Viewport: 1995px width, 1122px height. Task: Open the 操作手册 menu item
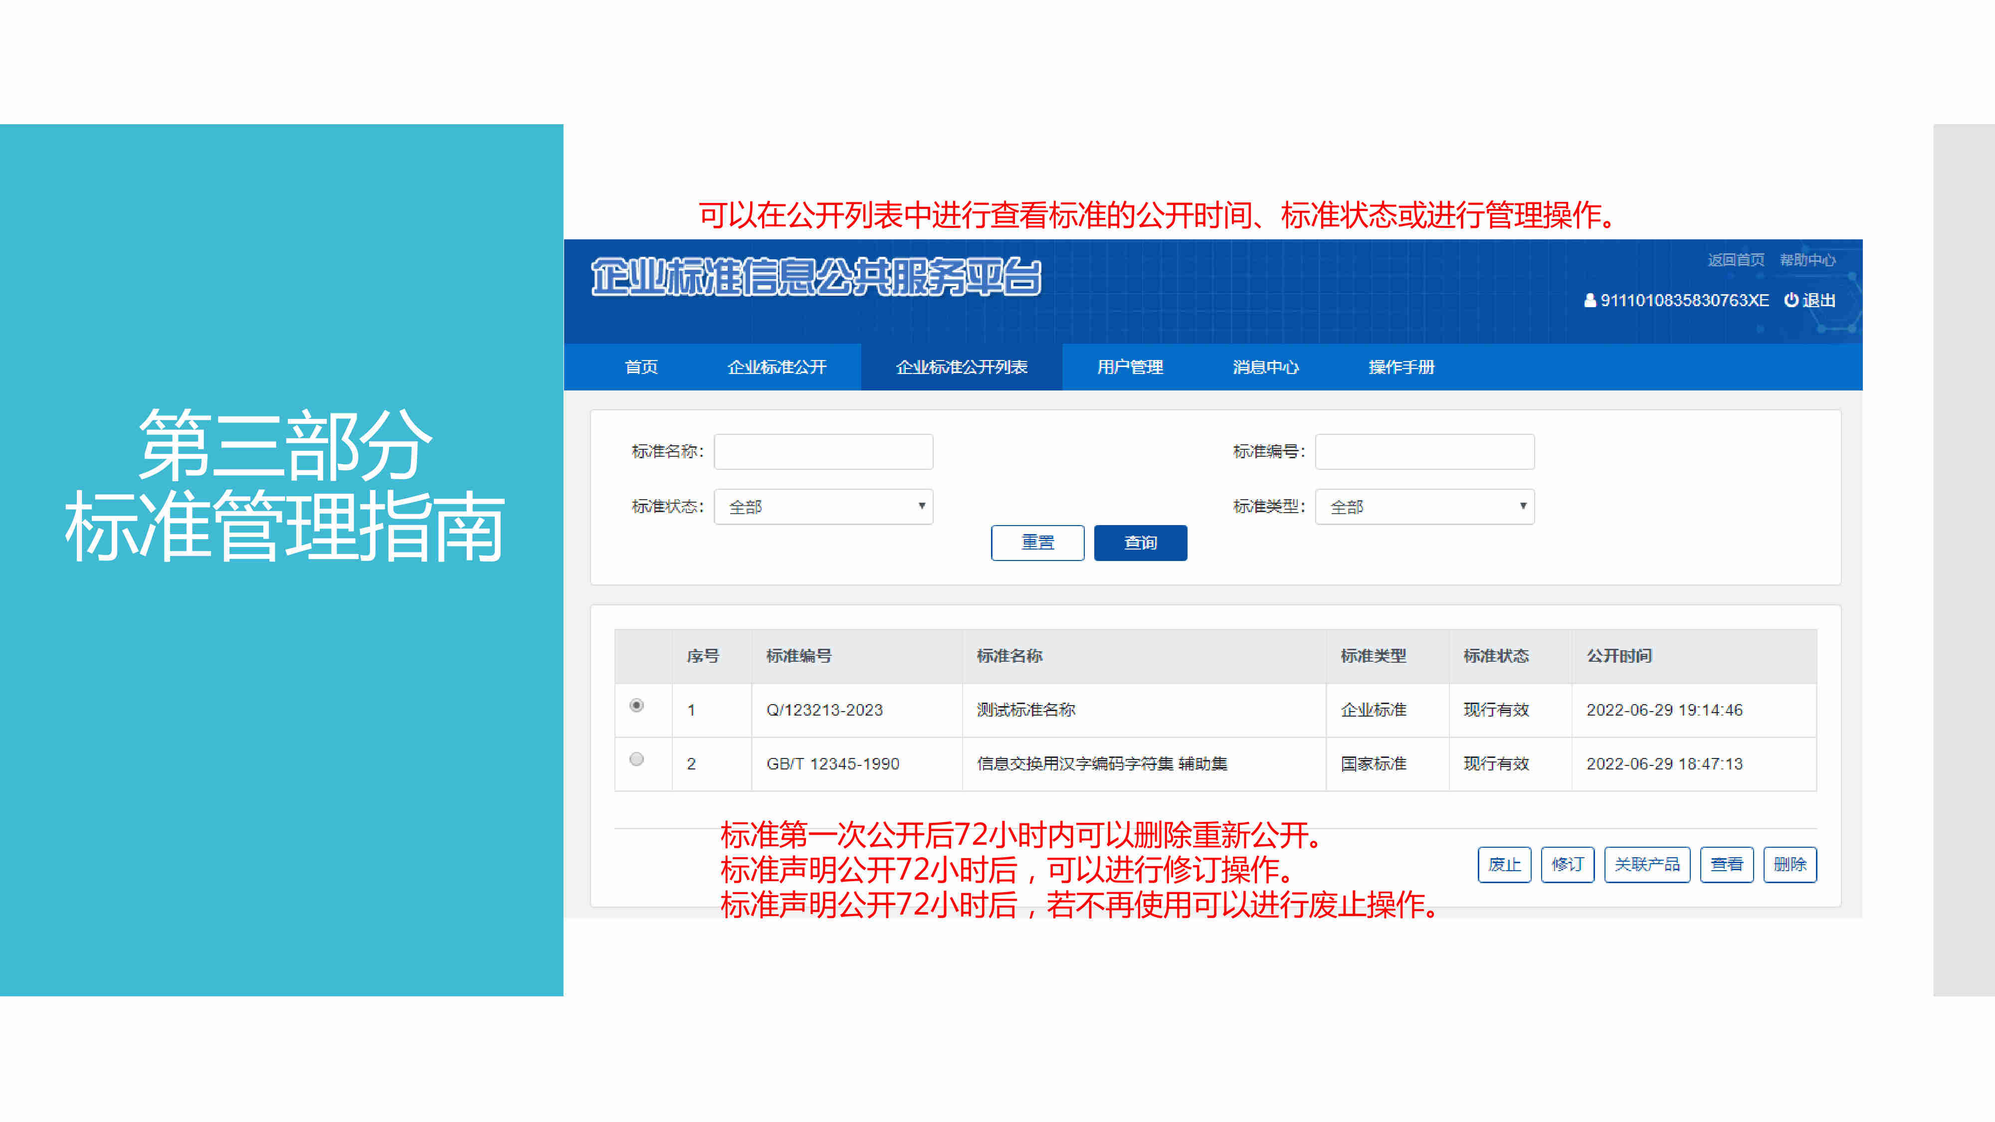(1401, 367)
